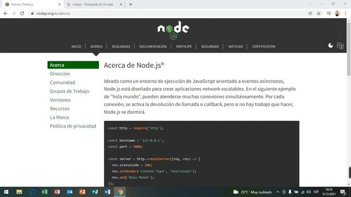This screenshot has width=351, height=197.
Task: Open Publisher from the taskbar
Action: 95,192
